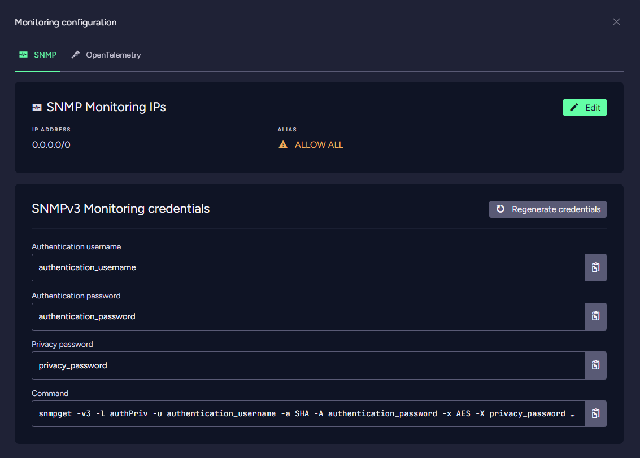Click the Command label

coord(50,393)
